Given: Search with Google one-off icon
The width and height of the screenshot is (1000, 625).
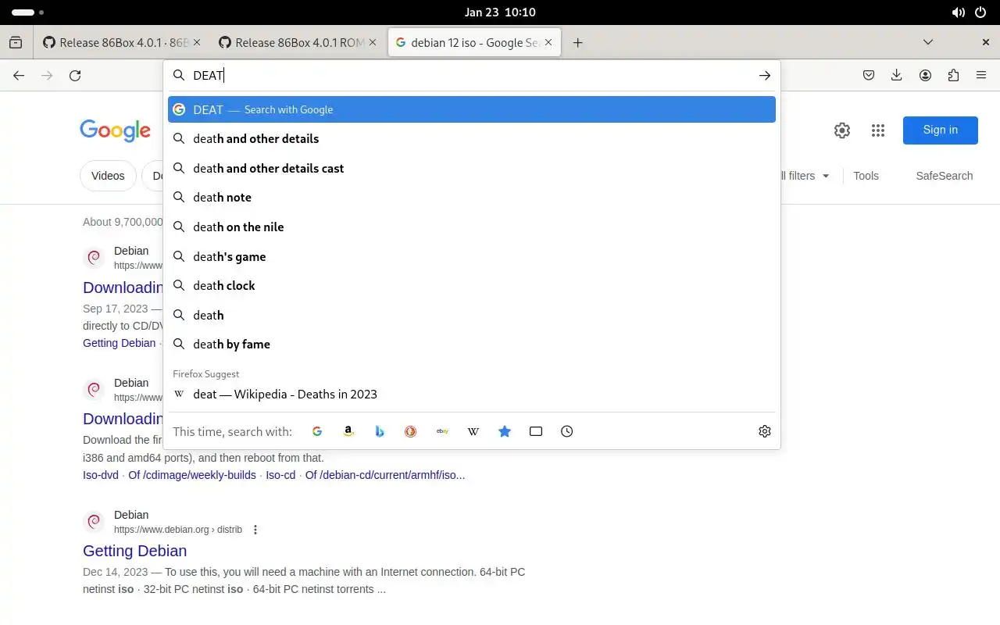Looking at the screenshot, I should click(x=317, y=431).
